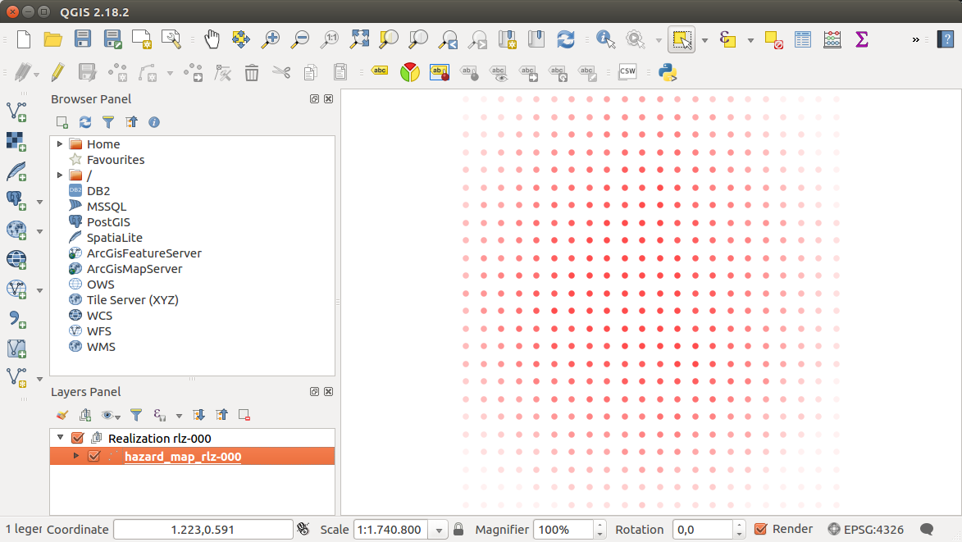Expand the Home folder in Browser Panel

click(60, 144)
